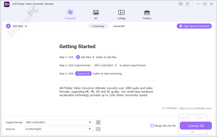Screen dimensions: 217x137
Task: Open the output folder icon beside Save to
Action: click(98, 129)
